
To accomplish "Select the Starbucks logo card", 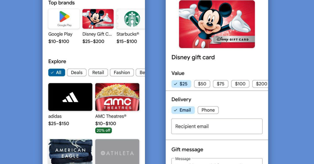I will tap(131, 19).
